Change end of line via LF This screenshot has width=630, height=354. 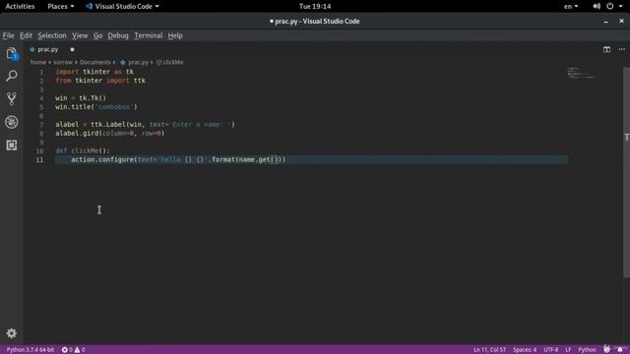pos(568,350)
